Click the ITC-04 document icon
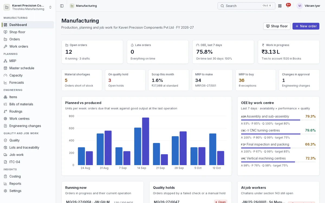Viewport: 325px width, 203px height. pyautogui.click(x=5, y=162)
